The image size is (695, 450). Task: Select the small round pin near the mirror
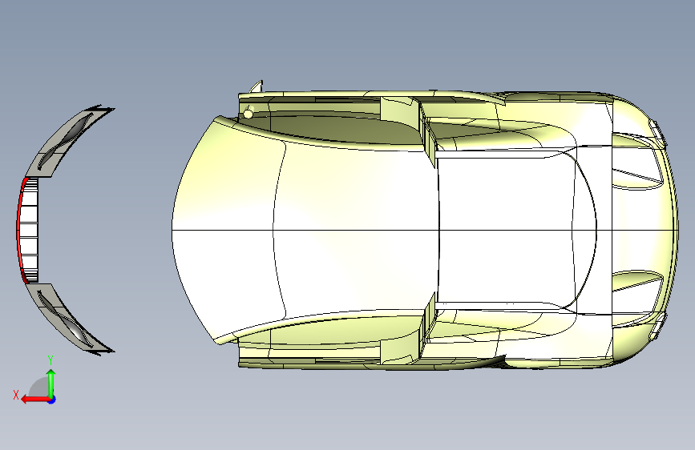point(249,115)
